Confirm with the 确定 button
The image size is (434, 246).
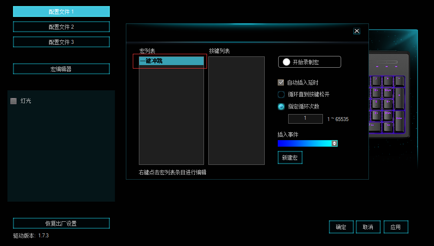[x=341, y=227]
